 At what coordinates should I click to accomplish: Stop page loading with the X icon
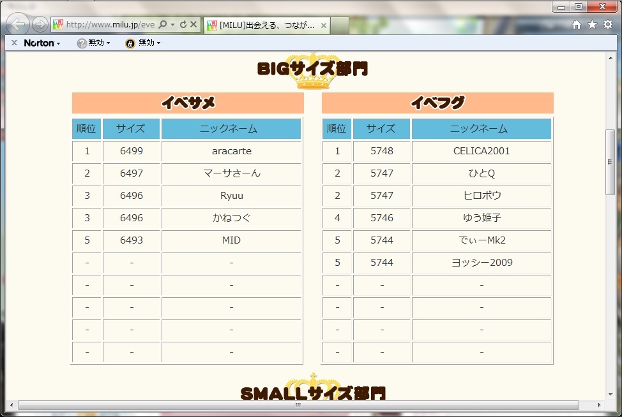193,25
